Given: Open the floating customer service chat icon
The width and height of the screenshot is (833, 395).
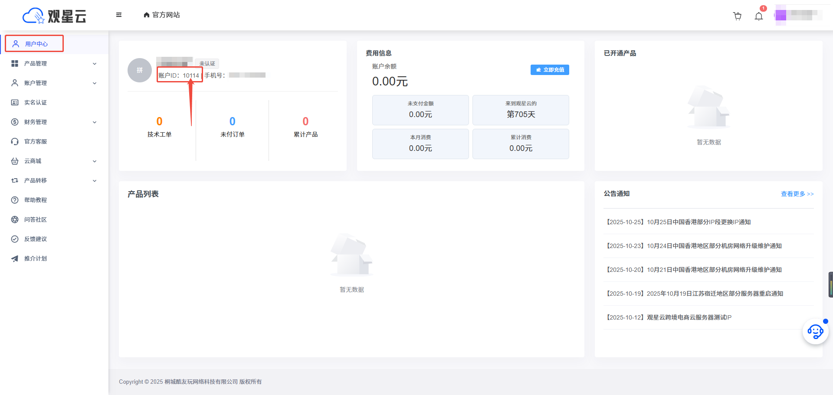Looking at the screenshot, I should (x=815, y=332).
